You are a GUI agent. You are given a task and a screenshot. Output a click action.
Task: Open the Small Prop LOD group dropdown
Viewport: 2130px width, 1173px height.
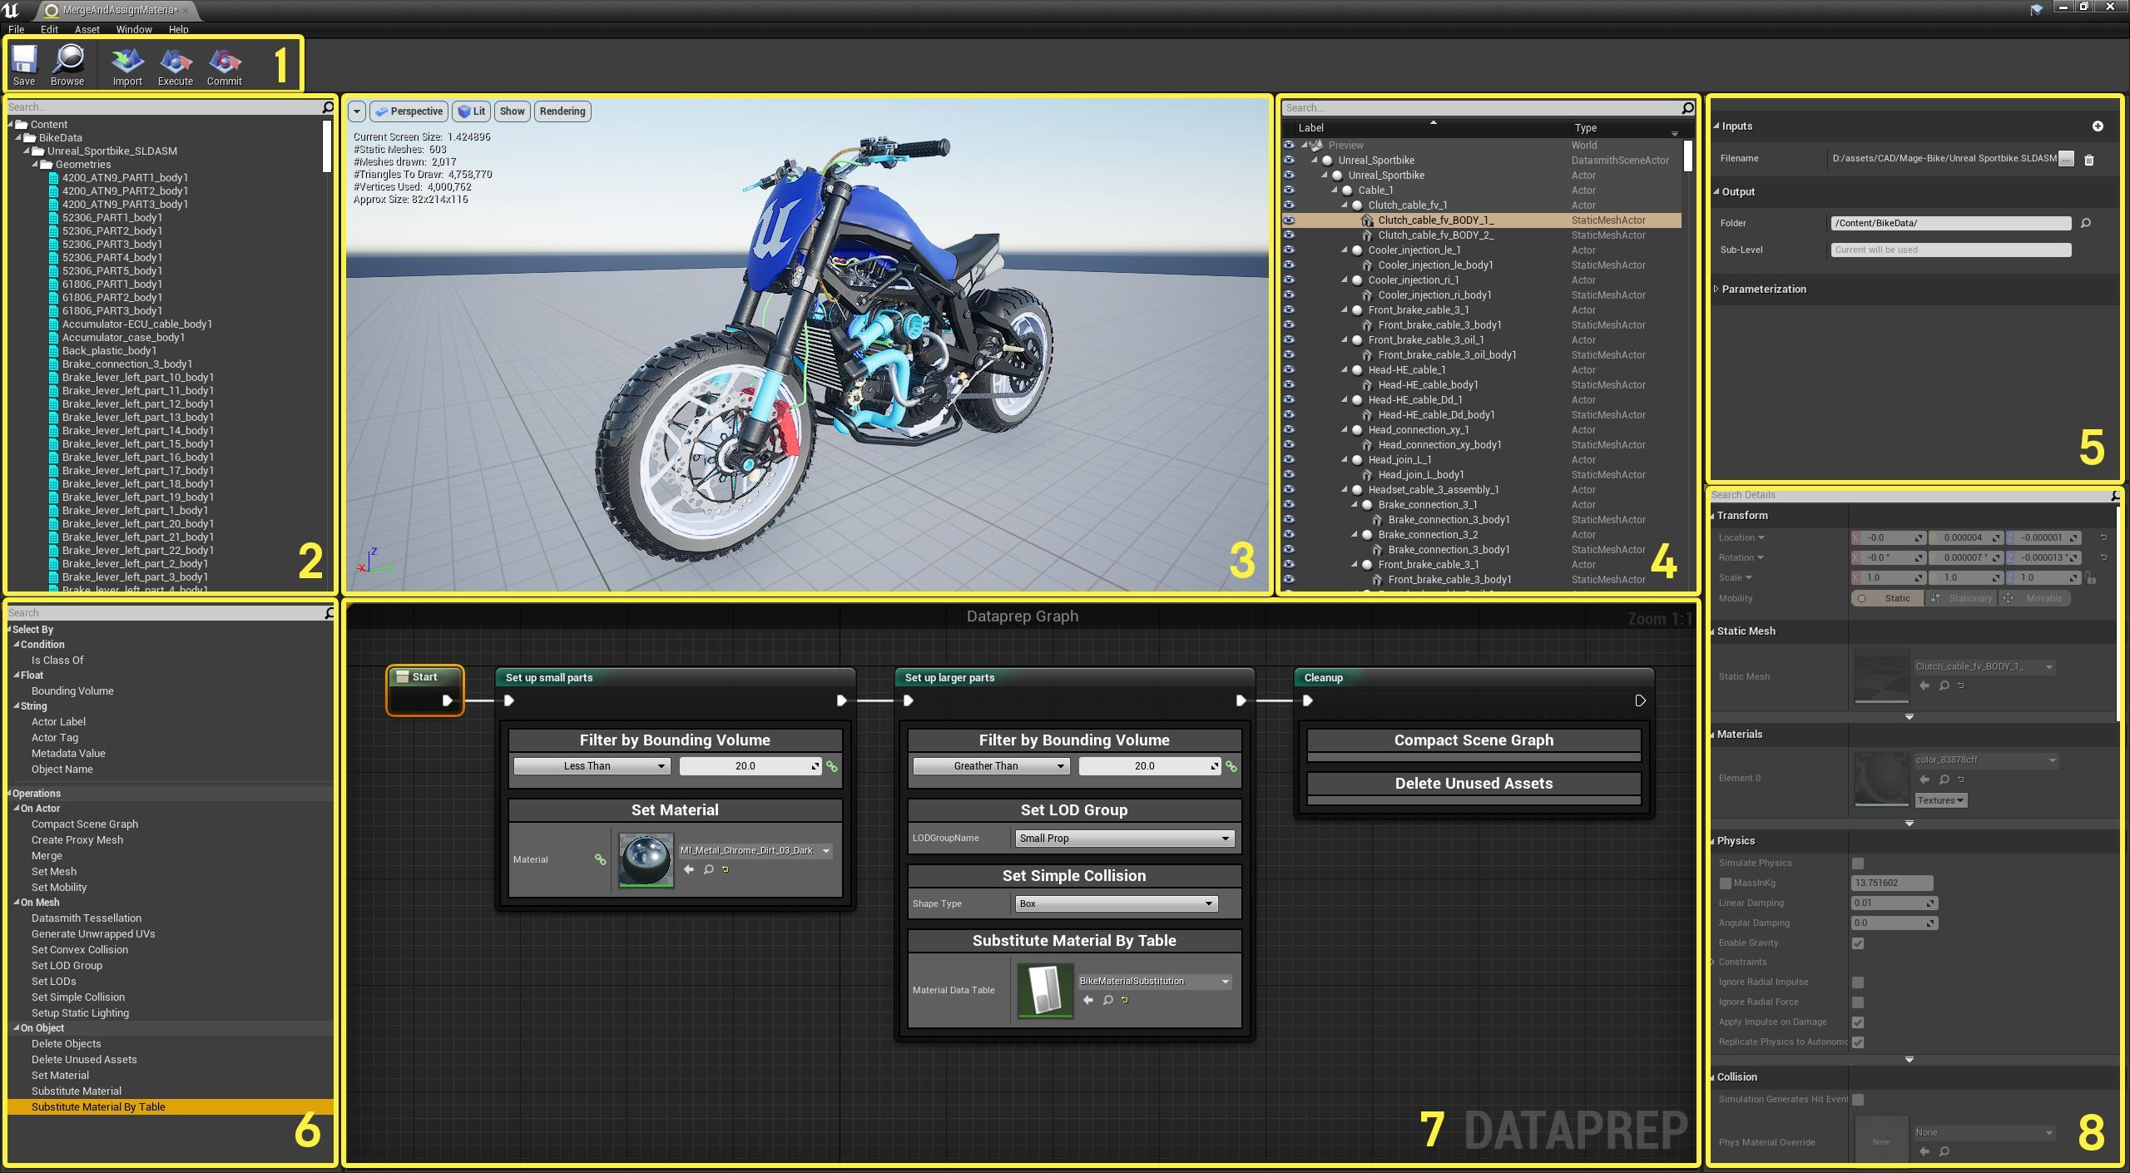1123,838
